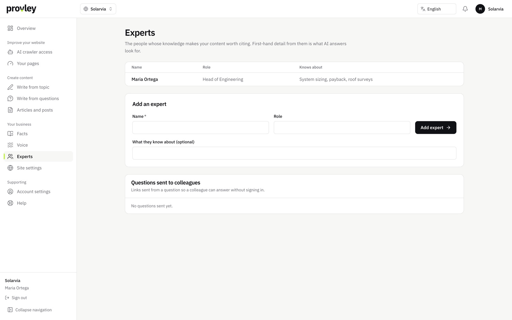
Task: Open the Facts section
Action: tap(38, 133)
